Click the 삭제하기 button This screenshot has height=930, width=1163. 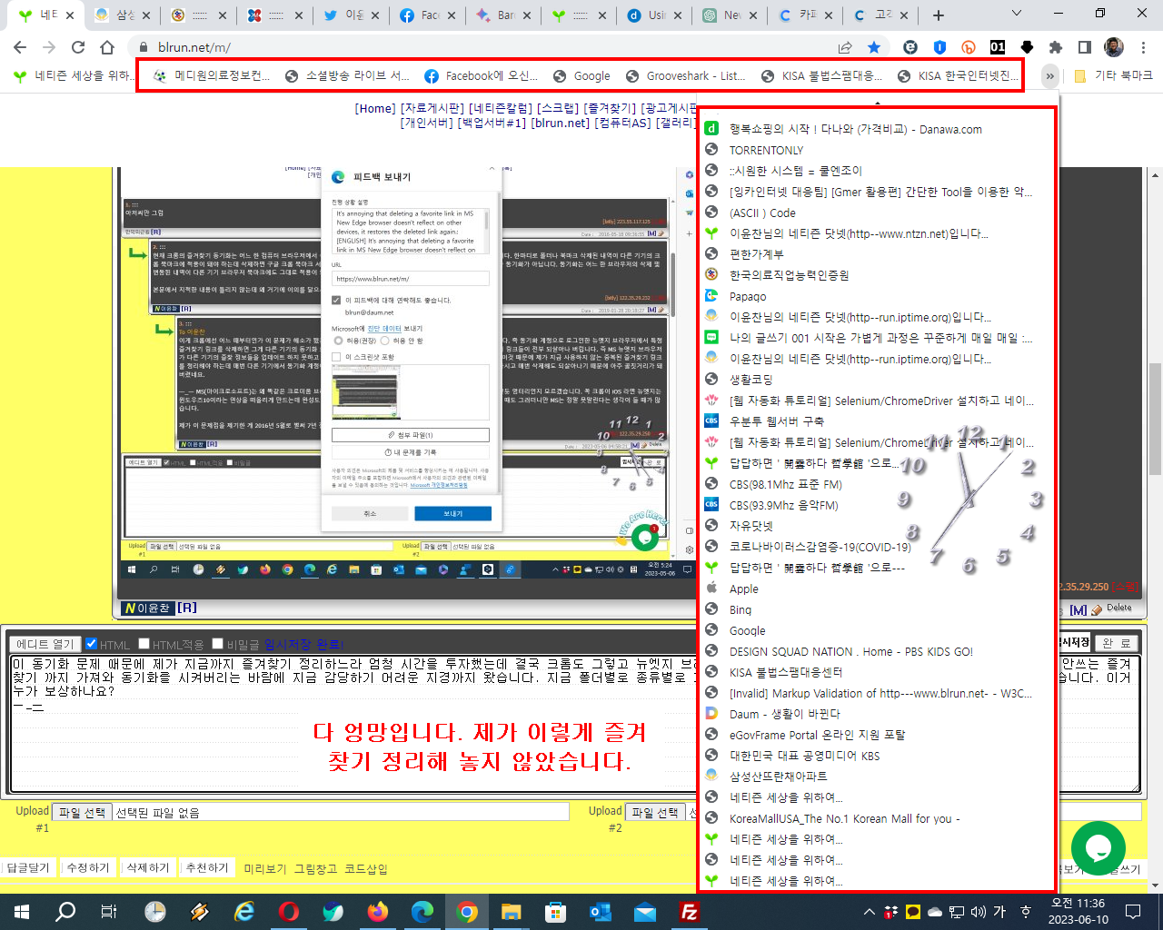click(147, 867)
